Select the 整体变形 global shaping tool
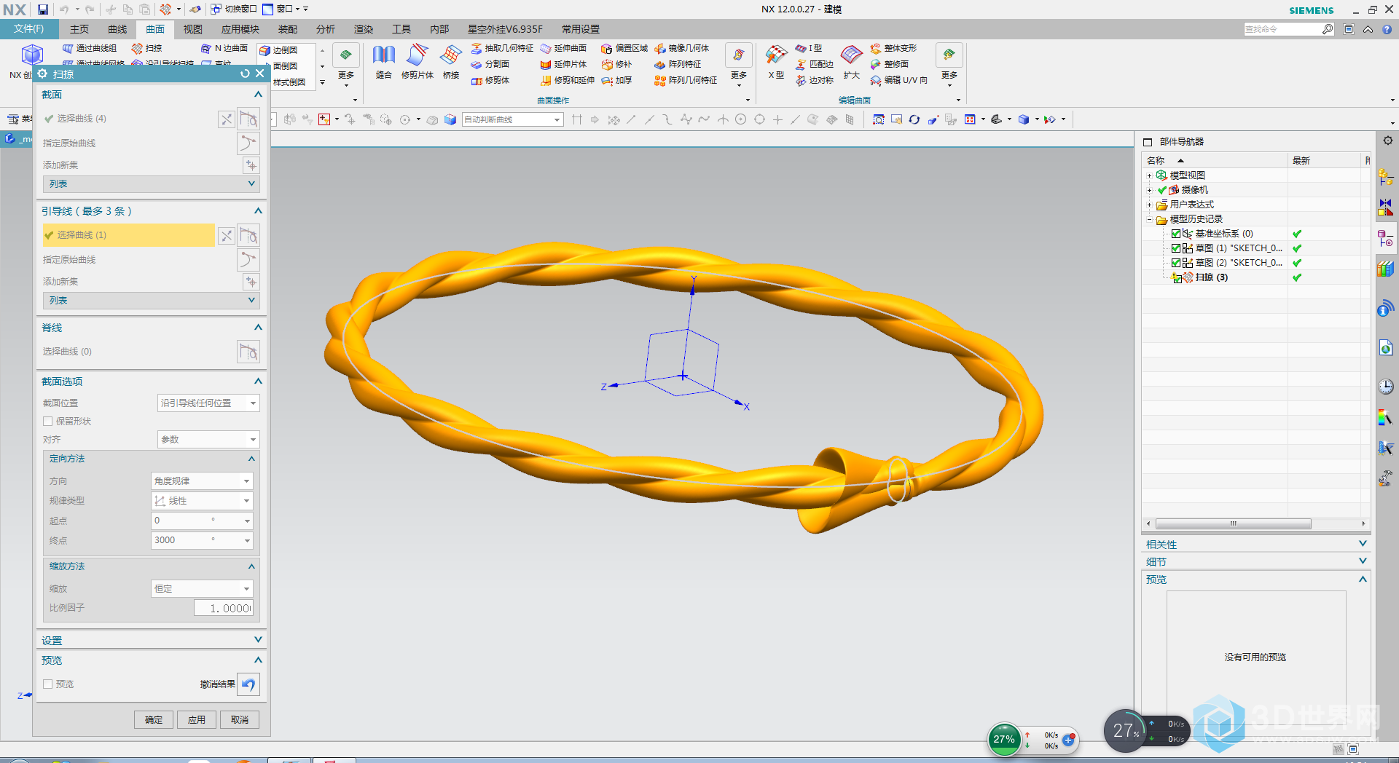 [x=893, y=48]
